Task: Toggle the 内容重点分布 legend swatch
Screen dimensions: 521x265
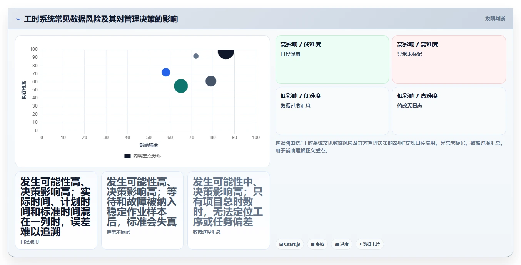Action: pos(127,156)
